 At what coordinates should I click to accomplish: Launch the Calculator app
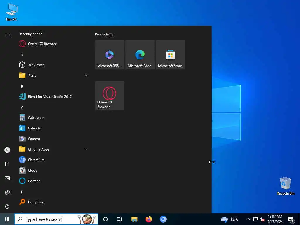[x=53, y=117]
